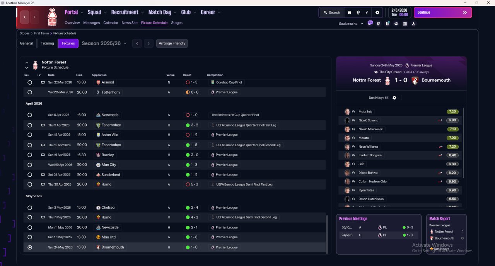Image resolution: width=495 pixels, height=266 pixels.
Task: Open the Career menu dropdown arrow
Action: (x=219, y=13)
